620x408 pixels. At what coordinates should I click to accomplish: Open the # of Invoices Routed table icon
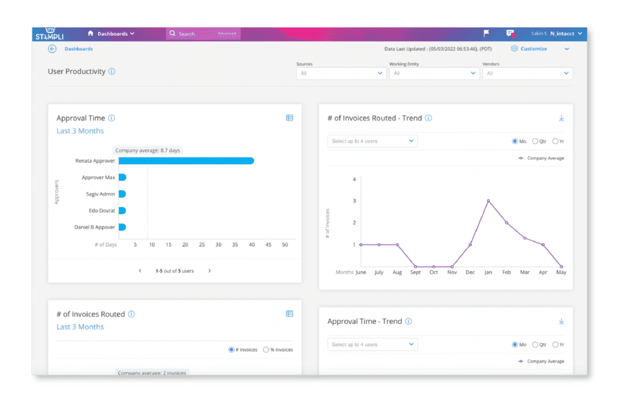pyautogui.click(x=289, y=314)
